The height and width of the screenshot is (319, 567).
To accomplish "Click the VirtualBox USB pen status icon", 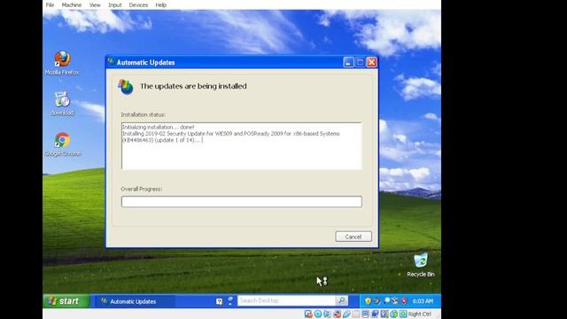I will pos(346,314).
